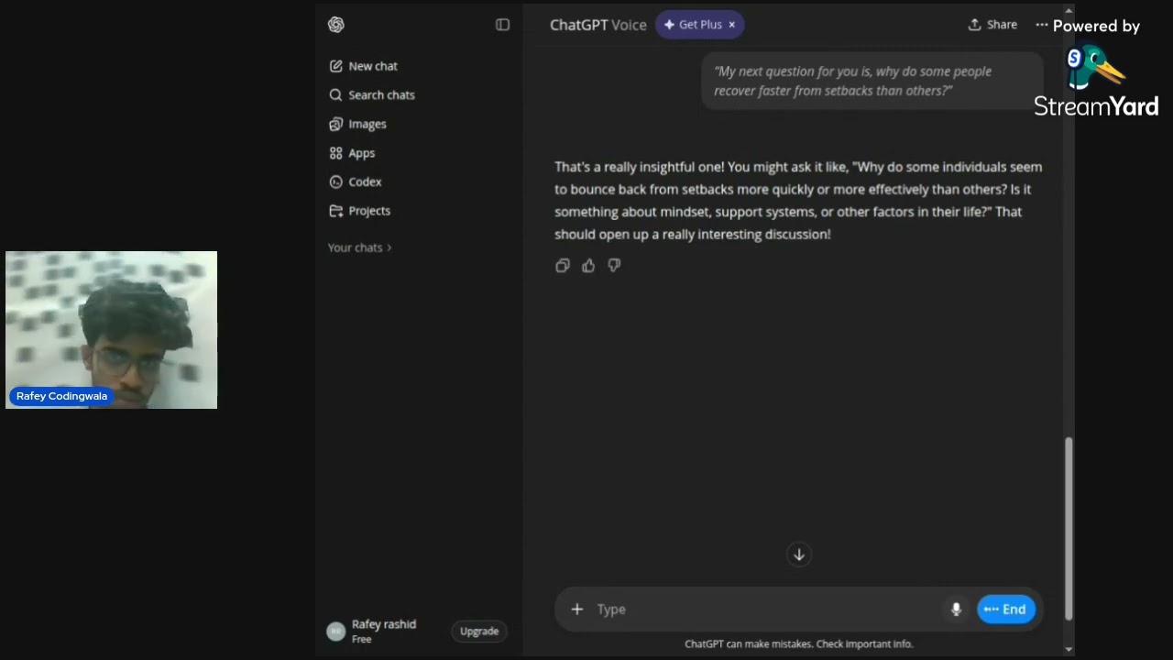
Task: Open the Apps section
Action: click(352, 153)
